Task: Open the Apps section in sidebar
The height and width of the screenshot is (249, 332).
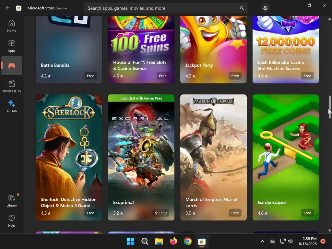Action: coord(12,46)
